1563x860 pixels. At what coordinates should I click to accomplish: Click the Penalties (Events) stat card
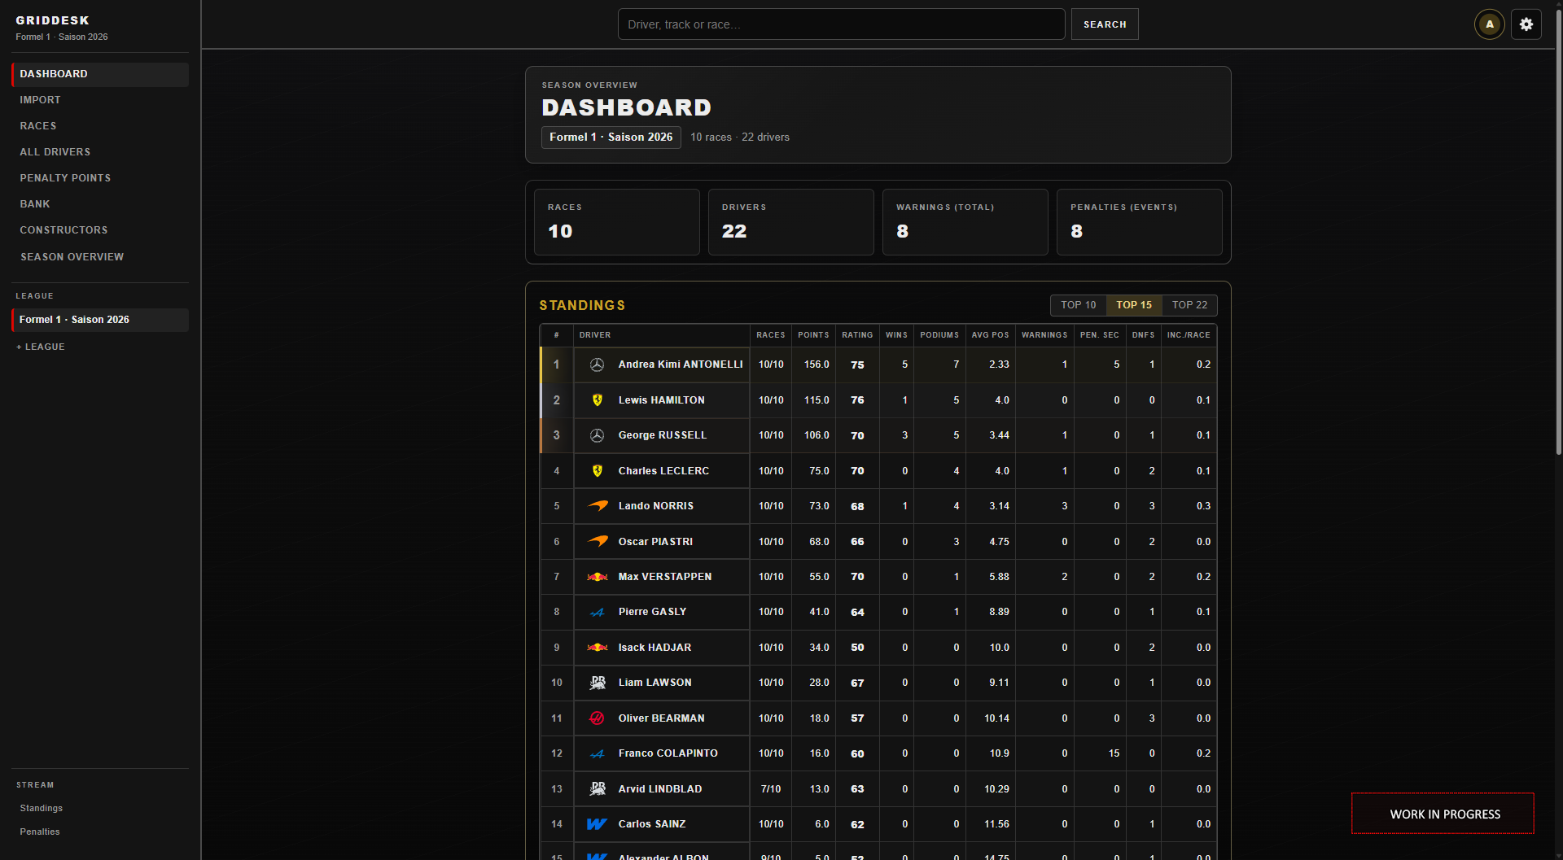point(1140,222)
